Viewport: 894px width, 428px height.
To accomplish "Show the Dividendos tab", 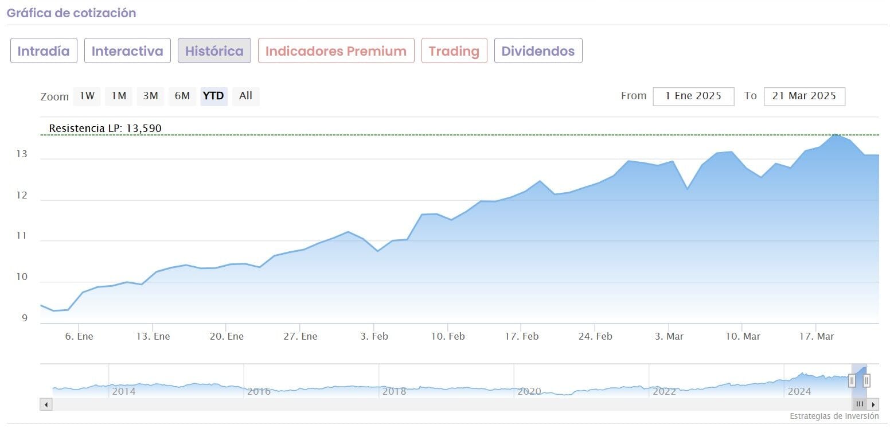I will coord(538,51).
